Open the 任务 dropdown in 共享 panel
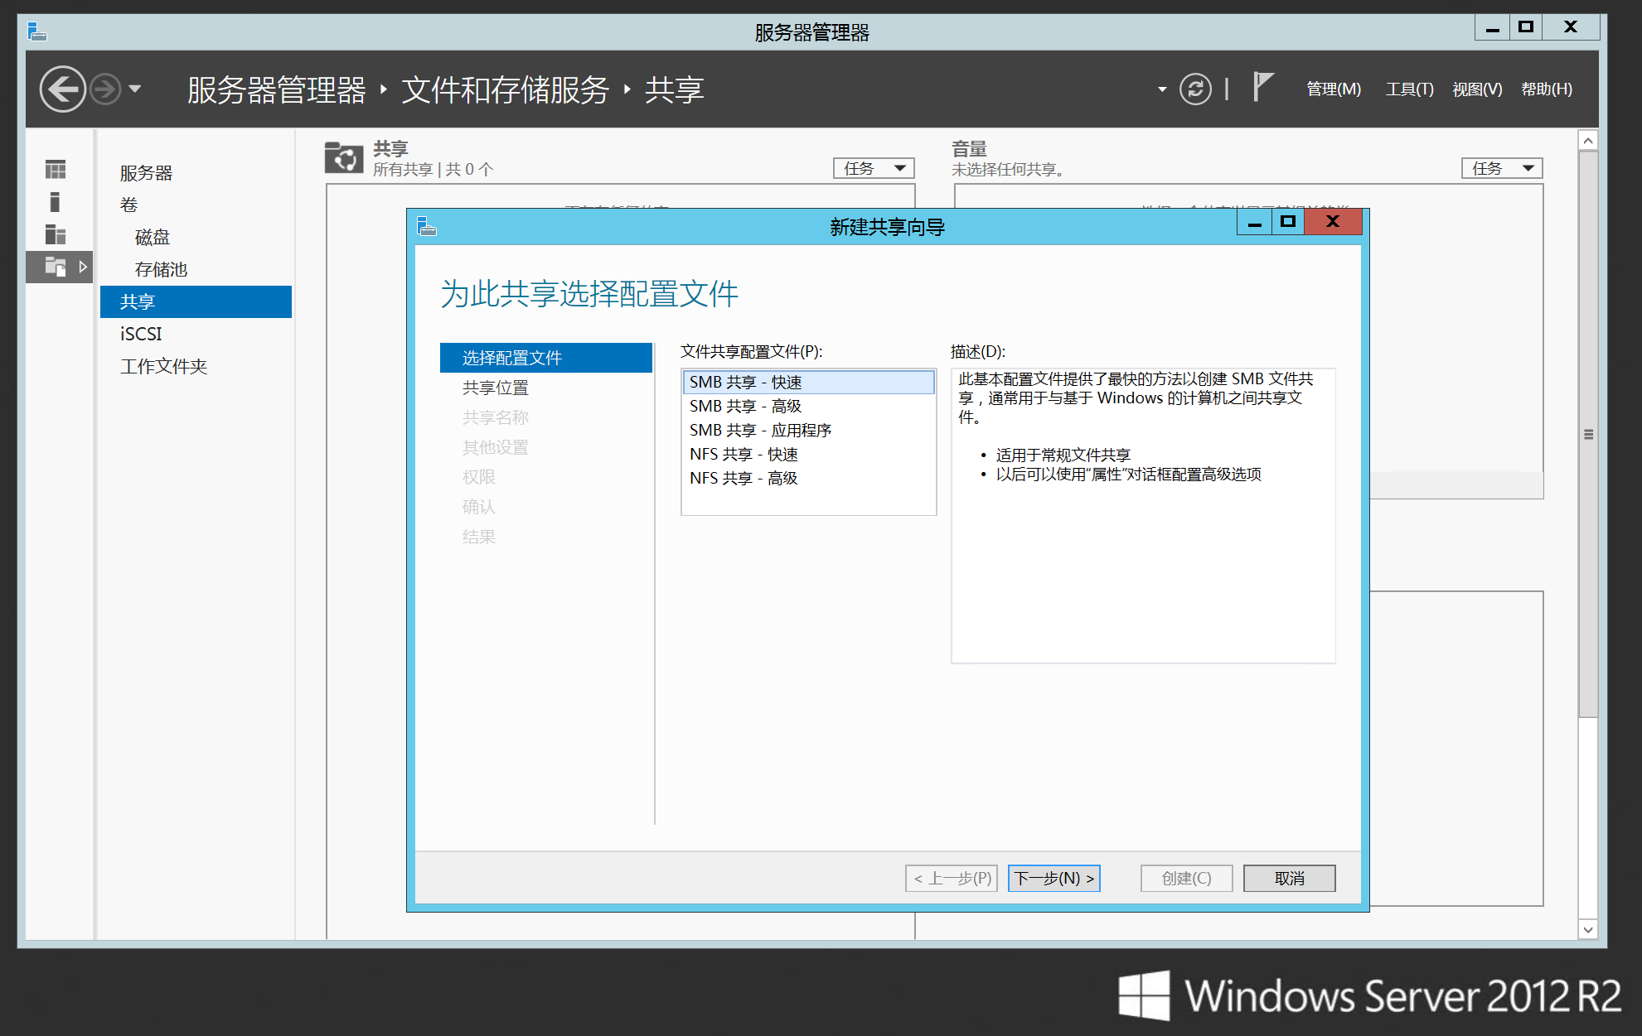1642x1036 pixels. tap(873, 168)
